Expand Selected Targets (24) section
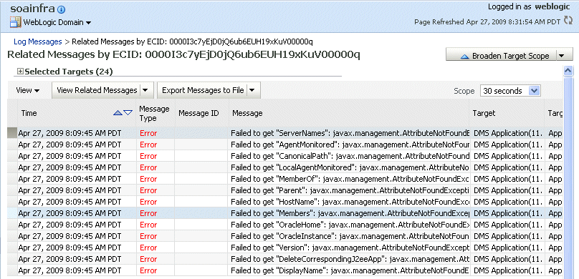The height and width of the screenshot is (279, 579). click(20, 71)
